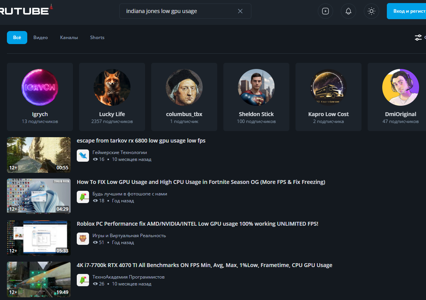Screen dimensions: 426x300
Task: Click the RUTUBE logo
Action: (26, 10)
